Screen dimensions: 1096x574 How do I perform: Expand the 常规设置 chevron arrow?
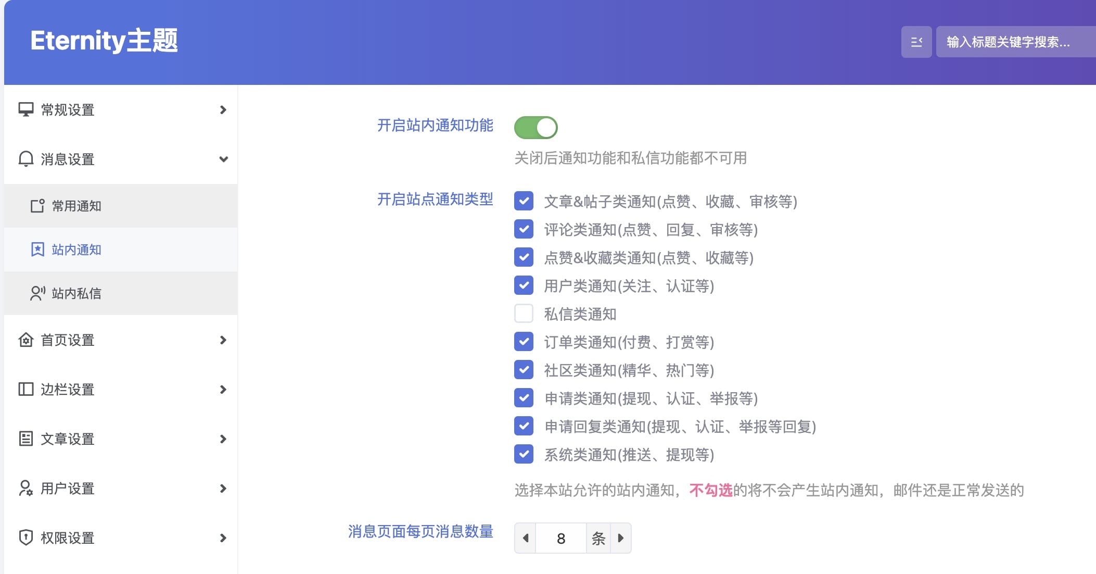(223, 110)
